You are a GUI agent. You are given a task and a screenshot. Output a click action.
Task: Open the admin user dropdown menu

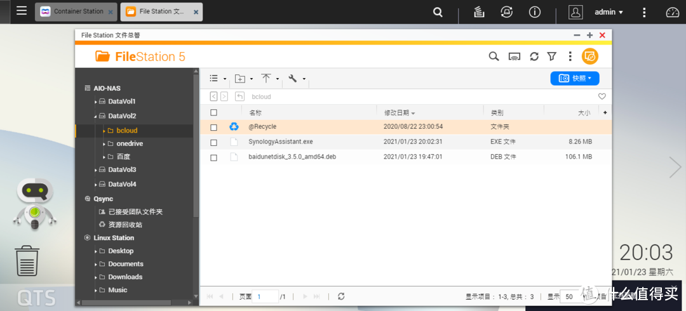pyautogui.click(x=609, y=12)
